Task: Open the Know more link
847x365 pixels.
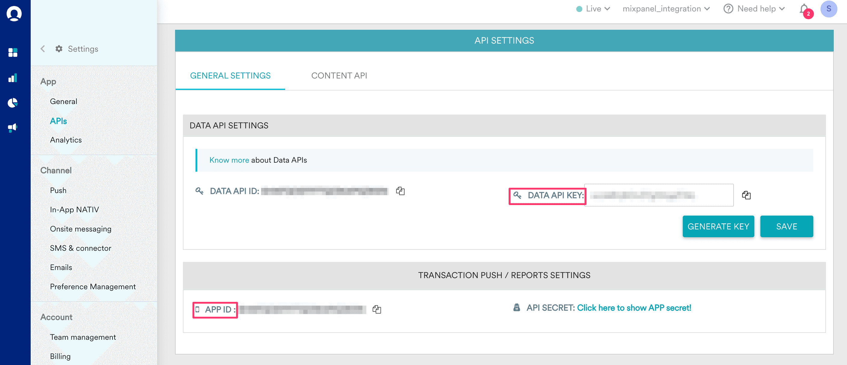Action: [x=229, y=160]
